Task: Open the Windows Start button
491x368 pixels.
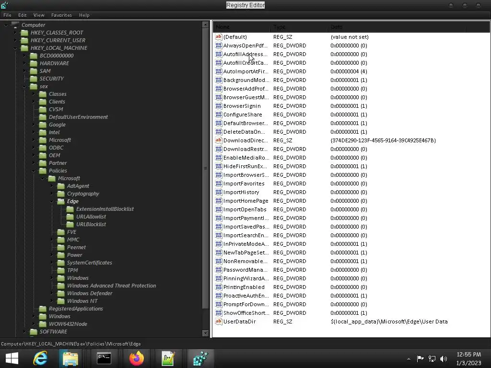Action: point(12,358)
